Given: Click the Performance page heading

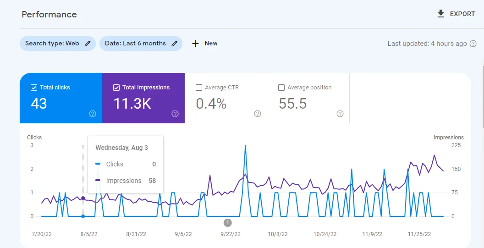Looking at the screenshot, I should pyautogui.click(x=49, y=15).
